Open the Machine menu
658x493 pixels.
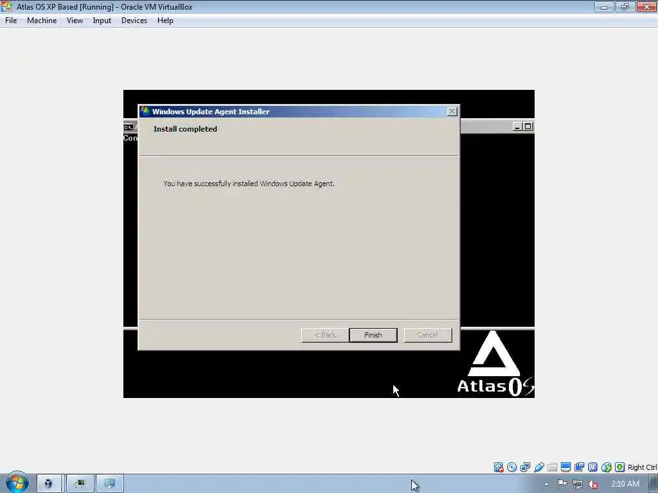(42, 21)
